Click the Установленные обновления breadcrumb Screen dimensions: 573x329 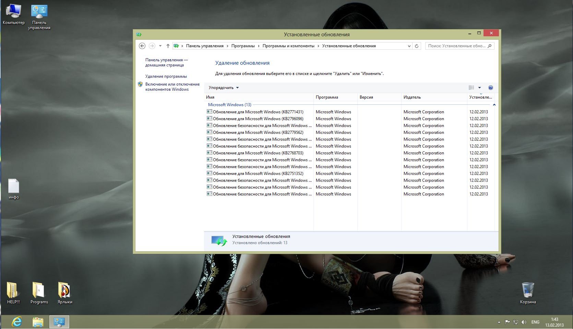pyautogui.click(x=349, y=46)
